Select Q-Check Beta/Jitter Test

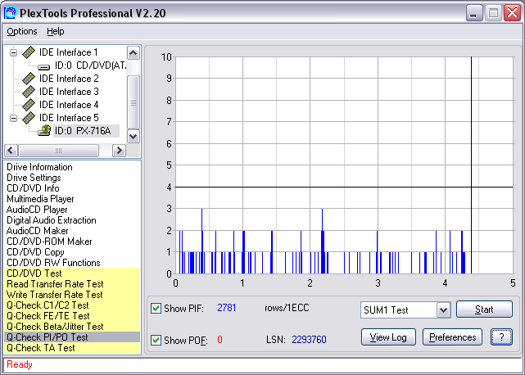pyautogui.click(x=72, y=327)
